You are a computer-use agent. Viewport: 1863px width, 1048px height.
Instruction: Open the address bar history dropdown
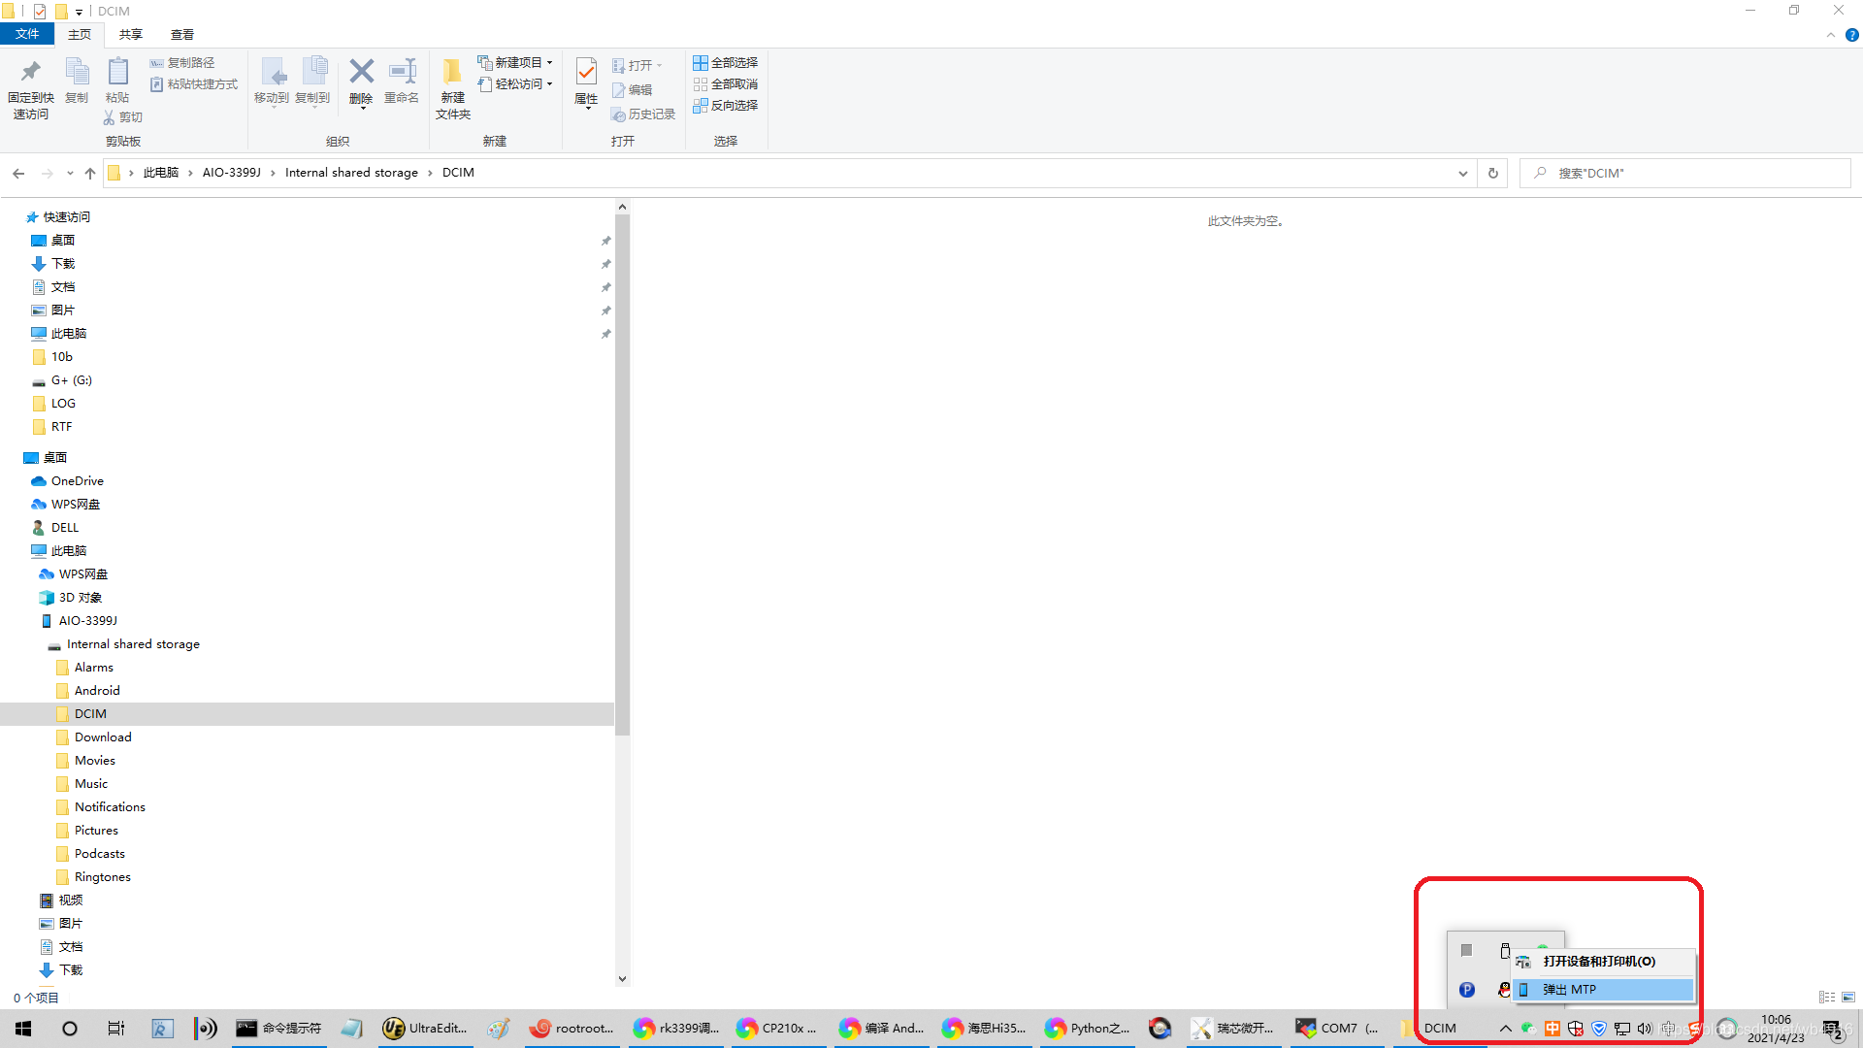coord(1462,173)
